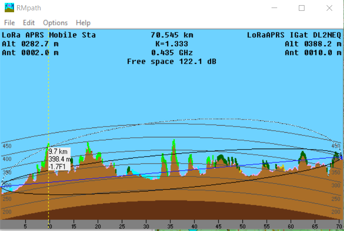Click the 'LoRa APRS Mobile Sta' label
Viewport: 344px width, 231px height.
[x=48, y=35]
